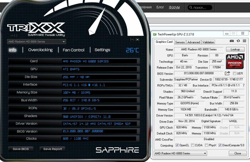Click the Digital Signature value WHQL
Viewport: 250px width, 162px height.
pyautogui.click(x=233, y=121)
